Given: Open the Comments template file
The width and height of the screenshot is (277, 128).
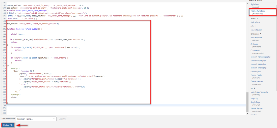Looking at the screenshot, I should tap(255, 51).
